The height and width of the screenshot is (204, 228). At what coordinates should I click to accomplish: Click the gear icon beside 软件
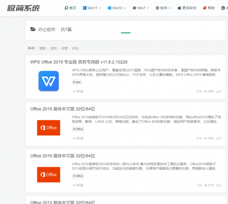coord(157,8)
